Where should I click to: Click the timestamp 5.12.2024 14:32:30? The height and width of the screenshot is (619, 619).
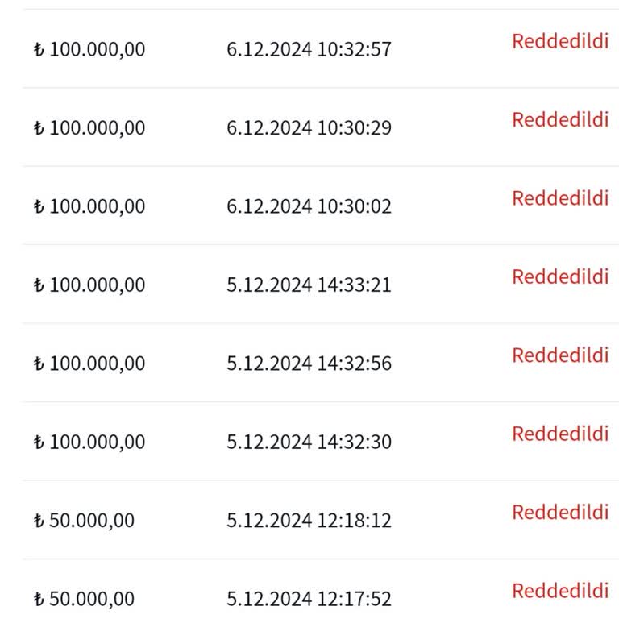pos(309,442)
